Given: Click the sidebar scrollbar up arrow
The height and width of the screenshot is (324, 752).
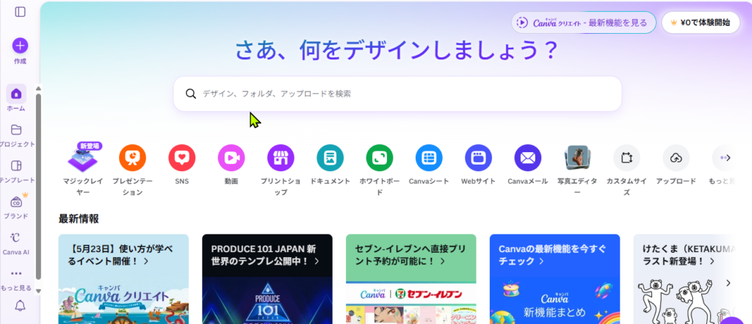Looking at the screenshot, I should (39, 88).
